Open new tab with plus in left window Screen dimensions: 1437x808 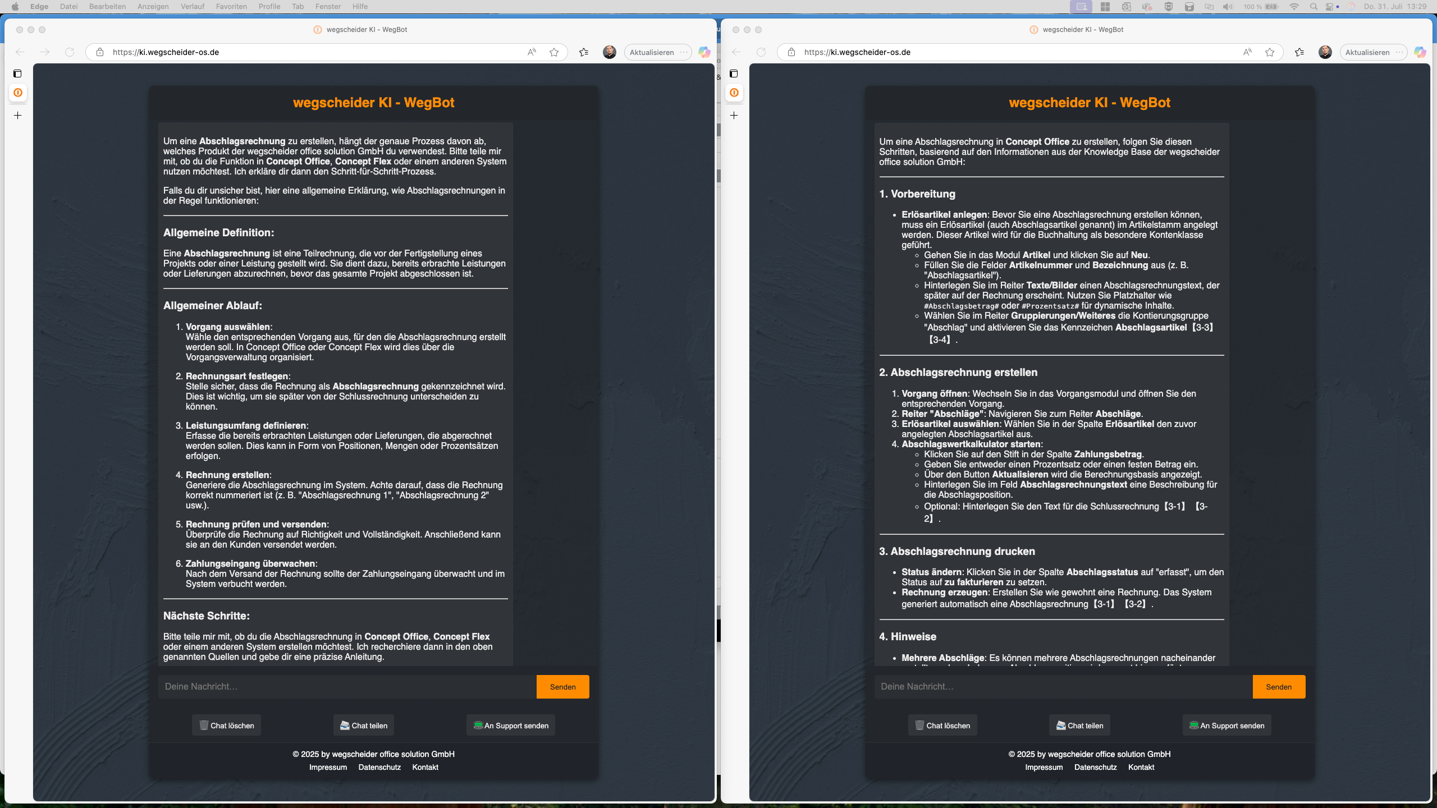coord(18,115)
